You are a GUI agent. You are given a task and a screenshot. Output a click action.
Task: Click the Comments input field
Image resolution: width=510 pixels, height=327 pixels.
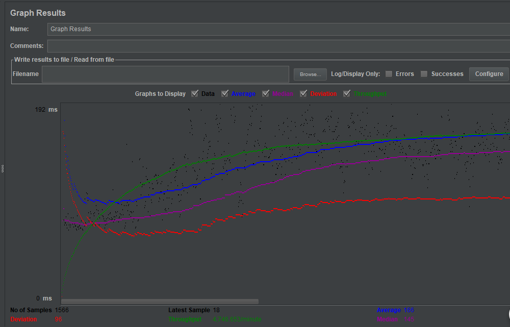pyautogui.click(x=278, y=46)
